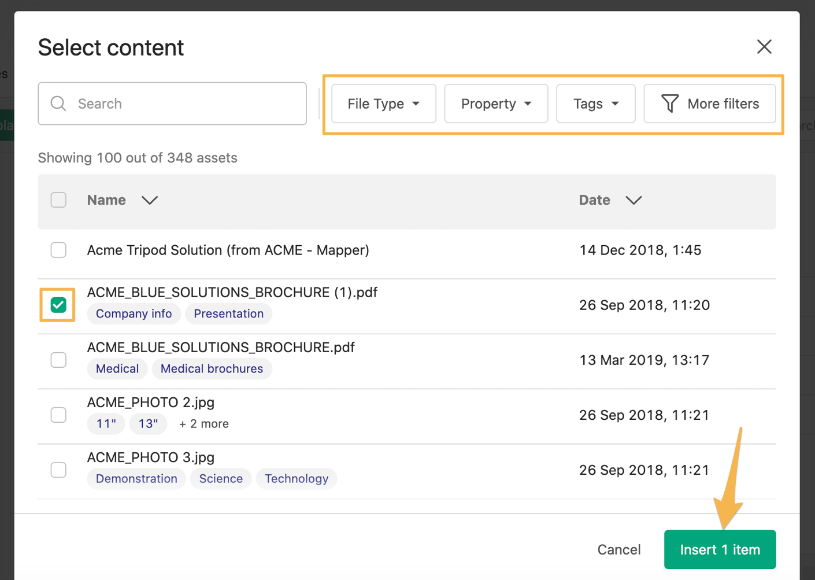Click date 13 Mar 2019, 13:17
Screen dimensions: 815x580
pos(644,360)
